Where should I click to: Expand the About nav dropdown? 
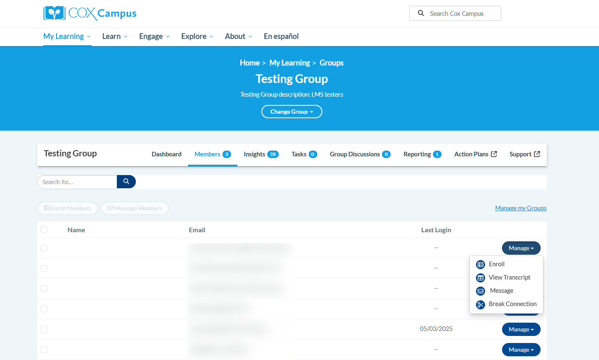coord(239,36)
